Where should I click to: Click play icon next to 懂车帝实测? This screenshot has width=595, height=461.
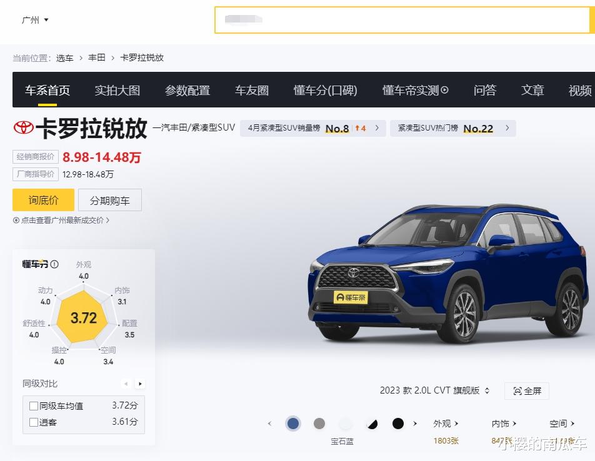point(445,90)
